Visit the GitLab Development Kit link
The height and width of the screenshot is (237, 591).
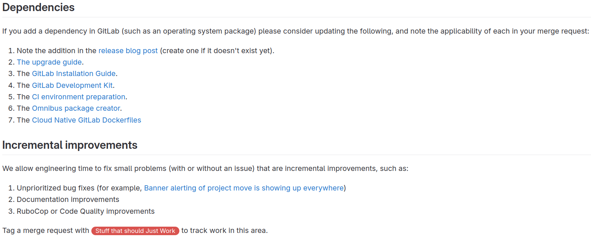(x=72, y=85)
